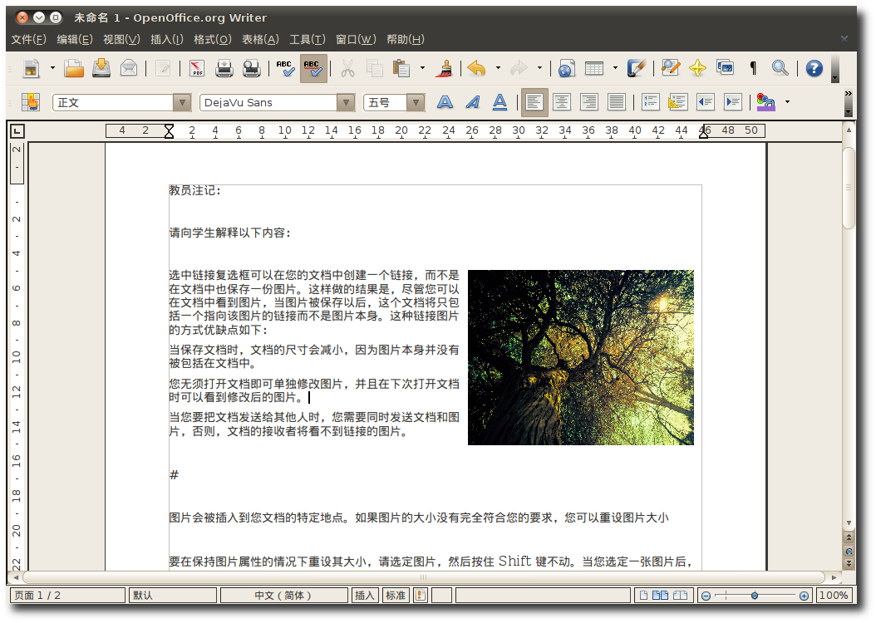This screenshot has height=623, width=876.
Task: Open New document dropdown arrow
Action: click(52, 69)
